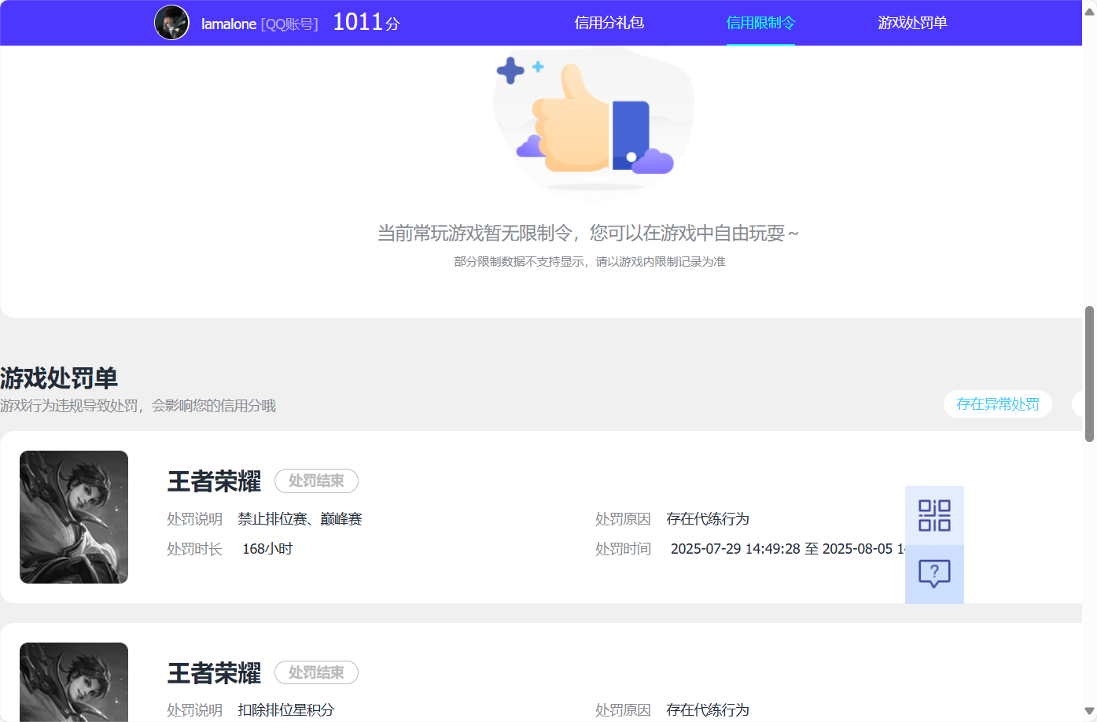Click 存在代练行为 reason in the 扣除排位星积分 card
The width and height of the screenshot is (1097, 722).
[708, 710]
